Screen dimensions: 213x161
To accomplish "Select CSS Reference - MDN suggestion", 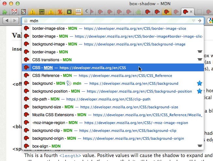I will point(113,76).
